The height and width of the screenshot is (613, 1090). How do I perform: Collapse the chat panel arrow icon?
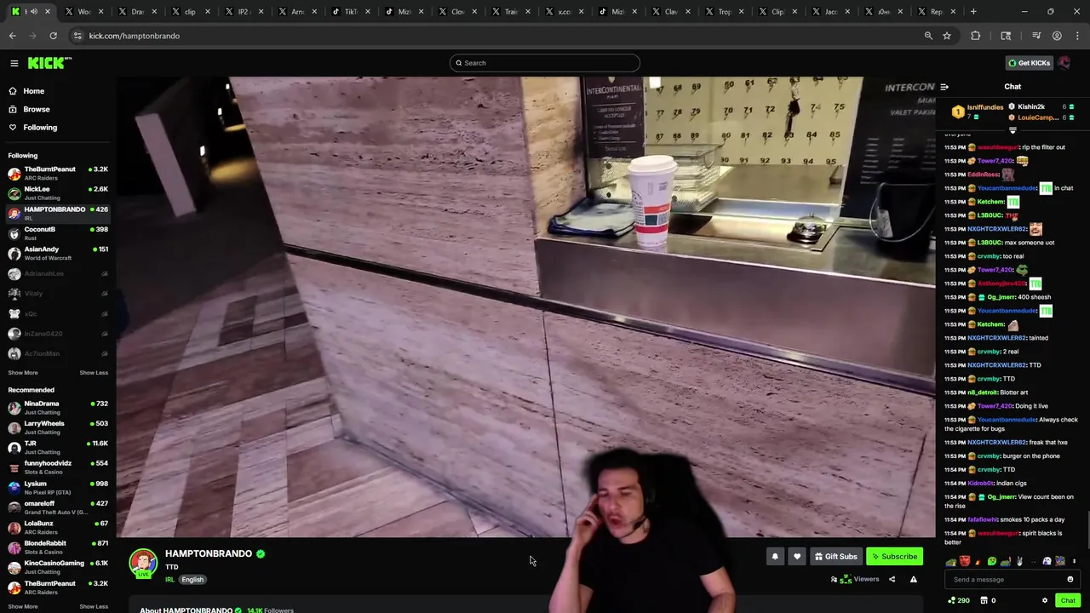point(944,87)
